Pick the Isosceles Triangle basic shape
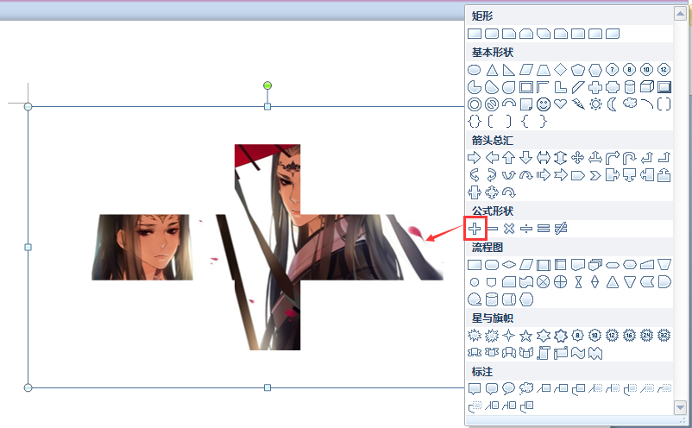 tap(492, 70)
